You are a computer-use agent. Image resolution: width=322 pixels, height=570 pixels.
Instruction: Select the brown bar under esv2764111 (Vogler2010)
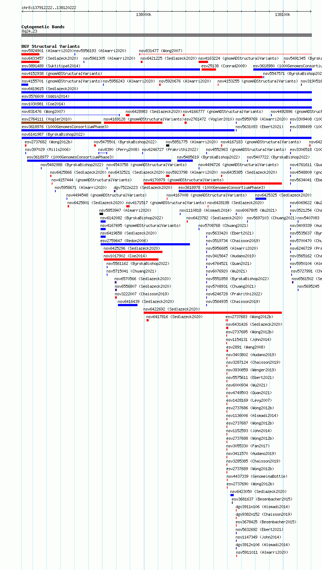[x=61, y=123]
